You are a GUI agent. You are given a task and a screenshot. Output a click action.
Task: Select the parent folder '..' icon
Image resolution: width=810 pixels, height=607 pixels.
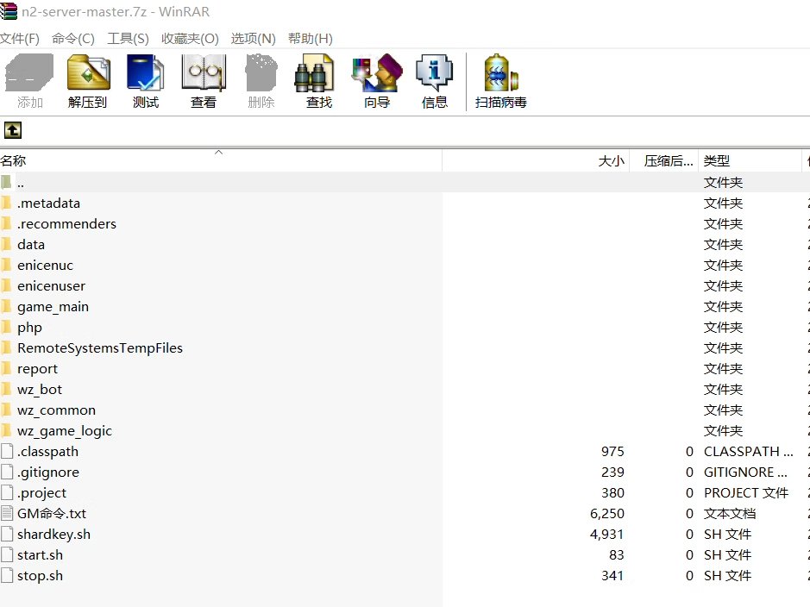click(x=6, y=182)
